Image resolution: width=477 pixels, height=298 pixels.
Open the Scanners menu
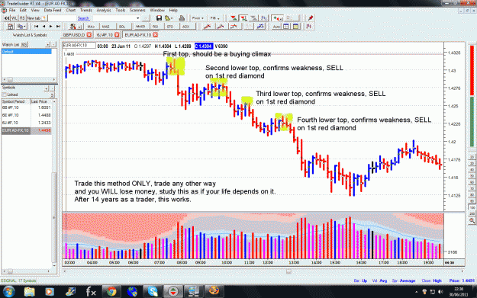(137, 10)
